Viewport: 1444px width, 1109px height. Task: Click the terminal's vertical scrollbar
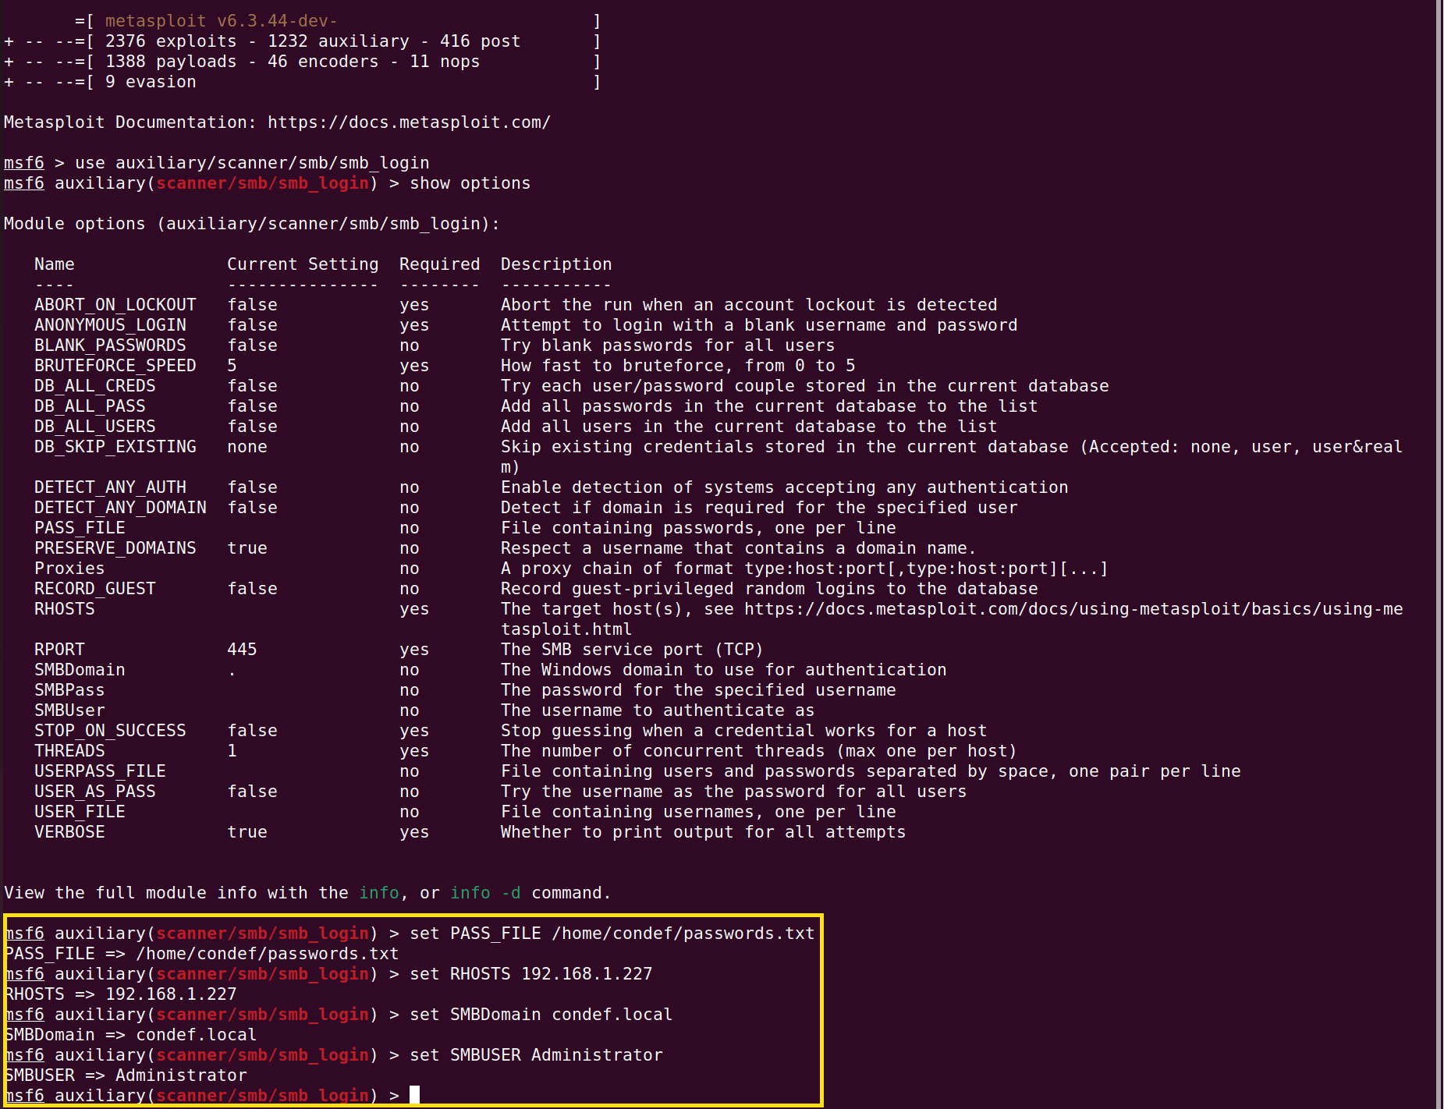(x=1439, y=546)
